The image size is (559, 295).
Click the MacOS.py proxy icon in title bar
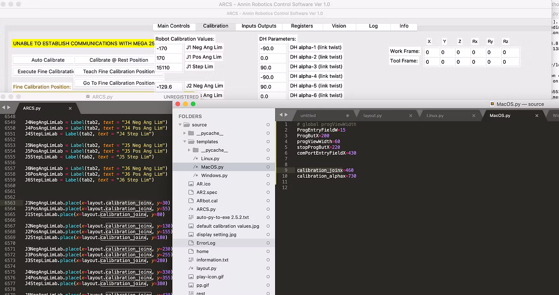[x=493, y=104]
